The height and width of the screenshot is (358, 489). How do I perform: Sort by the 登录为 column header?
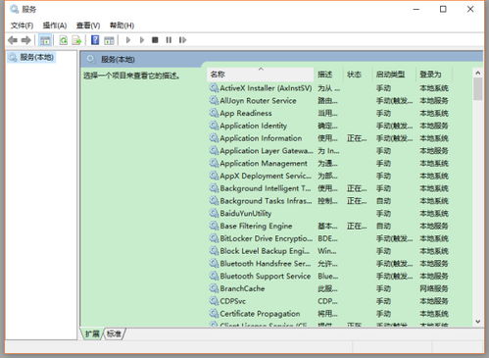[434, 75]
